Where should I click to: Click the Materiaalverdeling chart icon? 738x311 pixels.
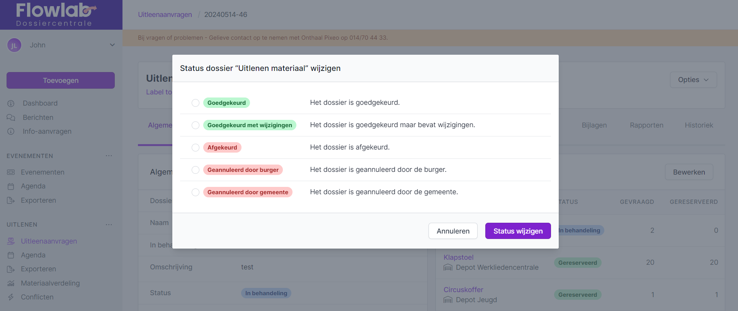11,283
